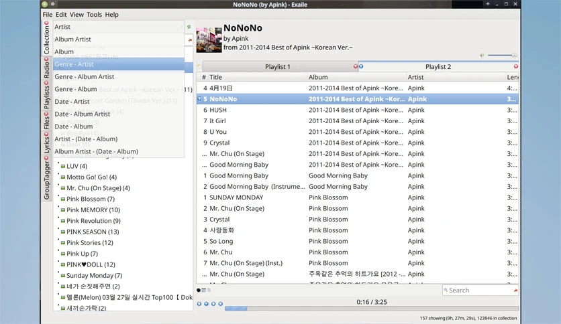Mute audio using the volume speaker icon
This screenshot has height=324, width=561.
click(x=482, y=56)
